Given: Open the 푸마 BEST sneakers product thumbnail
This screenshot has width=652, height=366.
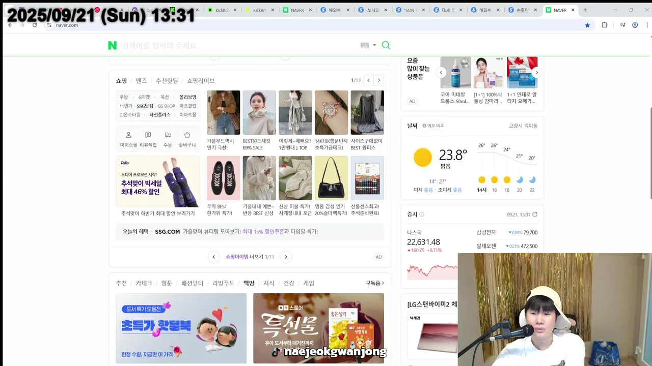Looking at the screenshot, I should [223, 178].
